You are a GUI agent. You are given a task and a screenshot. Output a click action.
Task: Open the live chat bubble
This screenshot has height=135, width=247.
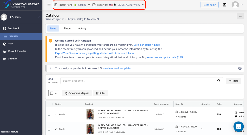239,126
